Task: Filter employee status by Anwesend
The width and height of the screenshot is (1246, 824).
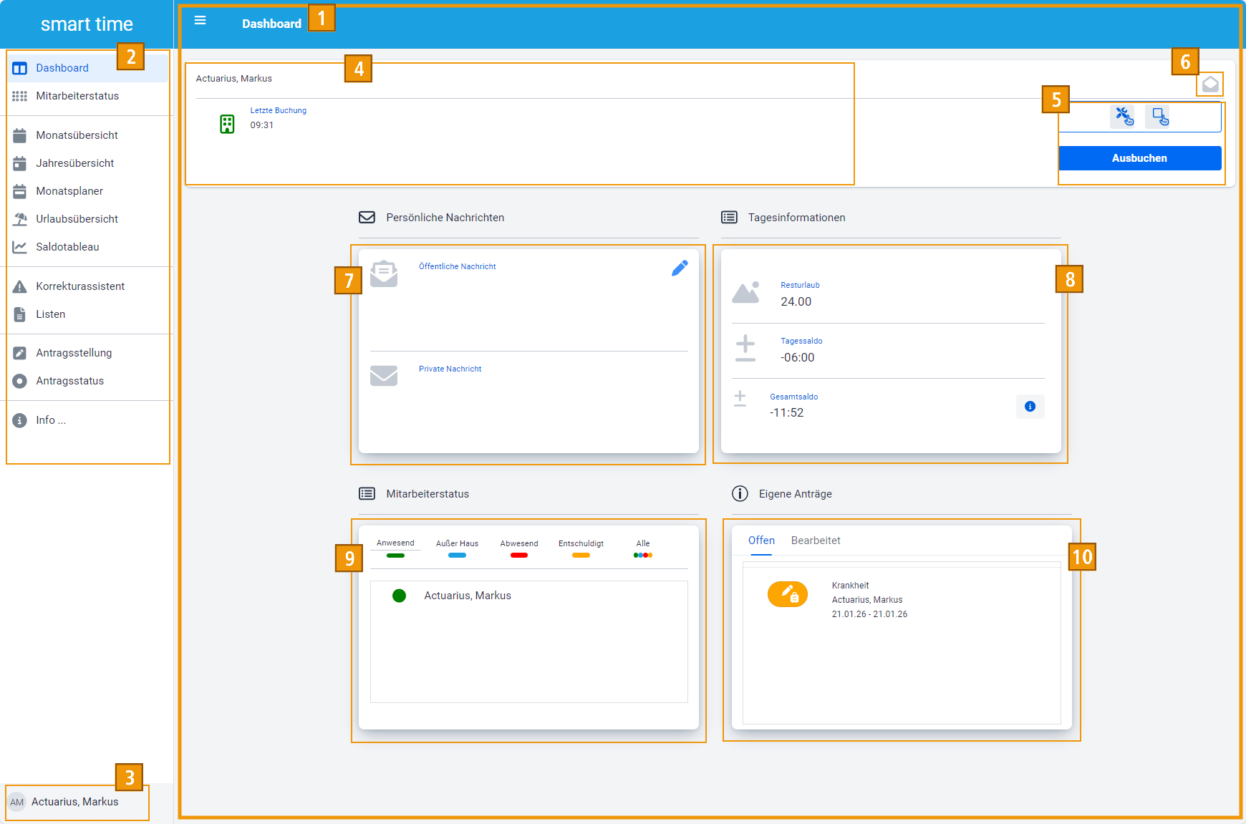Action: pyautogui.click(x=395, y=548)
